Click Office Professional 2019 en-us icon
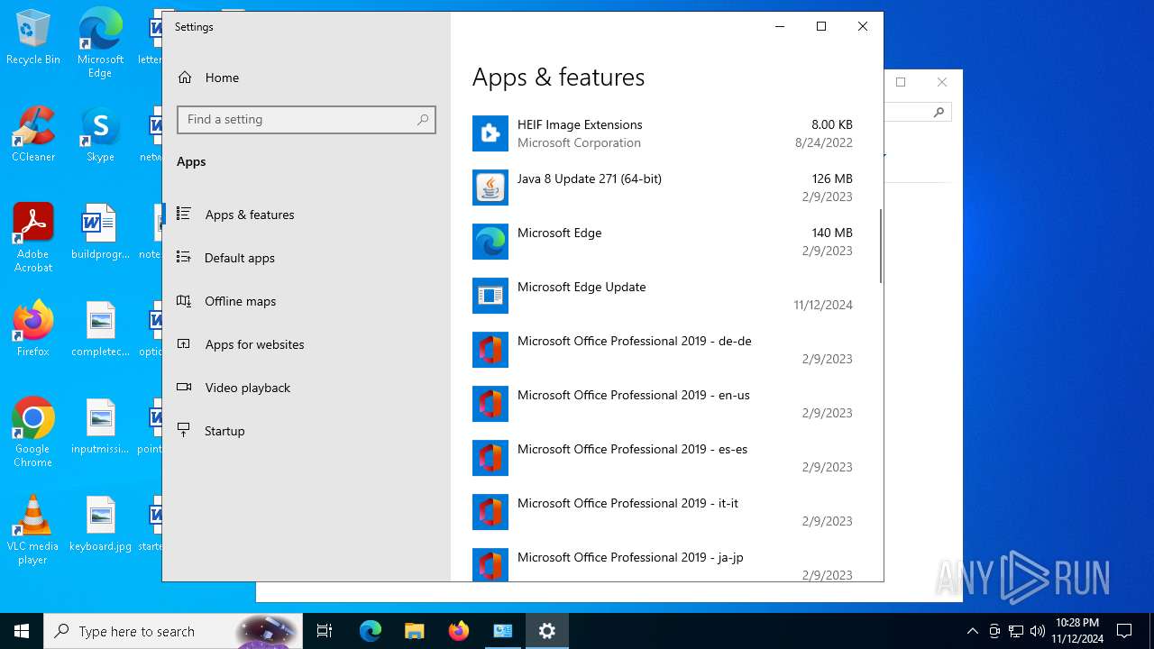Image resolution: width=1154 pixels, height=649 pixels. coord(490,404)
